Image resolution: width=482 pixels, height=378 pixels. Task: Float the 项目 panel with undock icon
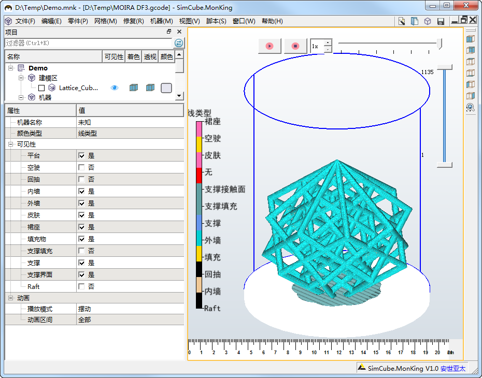click(169, 32)
